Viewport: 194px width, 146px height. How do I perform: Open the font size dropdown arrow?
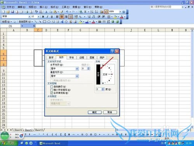click(x=38, y=17)
